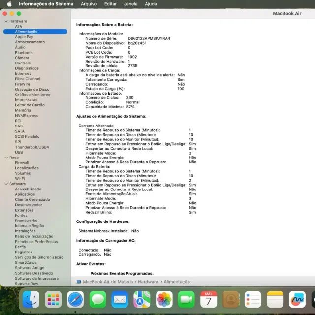Viewport: 315px width, 315px height.
Task: Select Alimentação in the sidebar
Action: point(35,31)
